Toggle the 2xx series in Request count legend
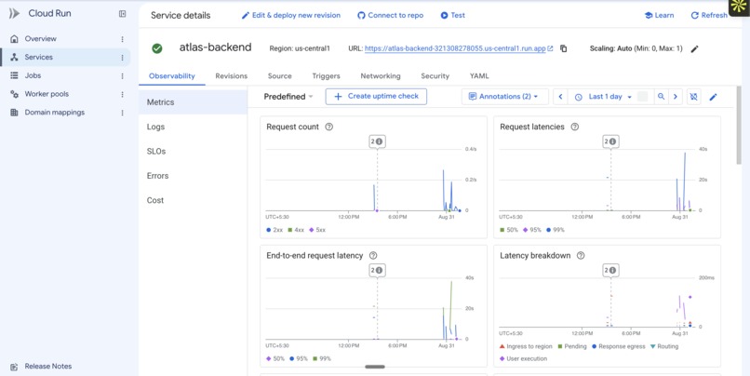The image size is (750, 376). (275, 230)
